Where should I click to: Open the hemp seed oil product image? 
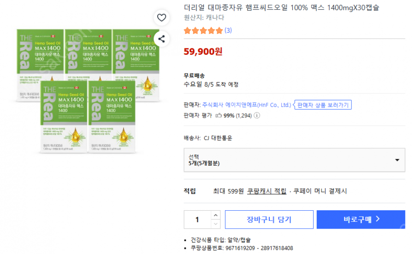coord(88,91)
